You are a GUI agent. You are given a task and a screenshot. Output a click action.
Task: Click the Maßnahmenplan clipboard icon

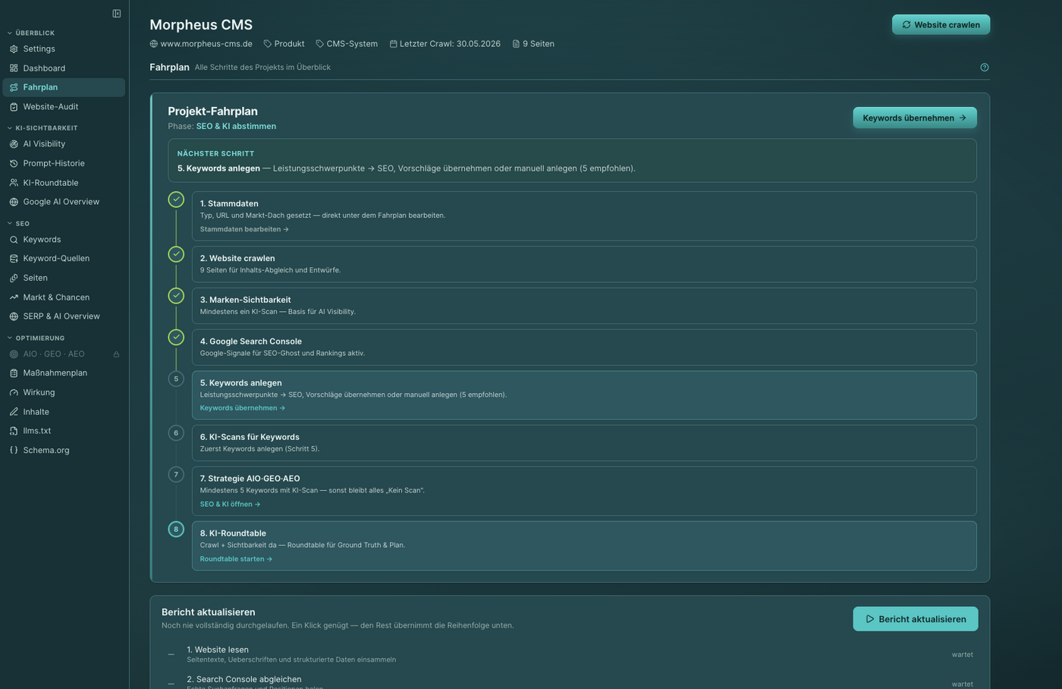[14, 373]
